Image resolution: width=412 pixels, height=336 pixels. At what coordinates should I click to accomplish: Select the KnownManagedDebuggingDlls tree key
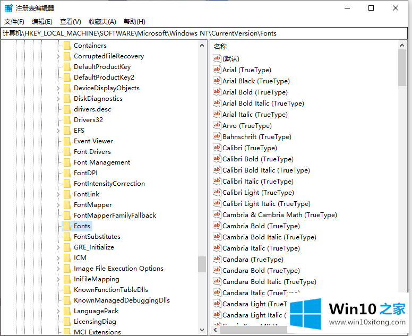coord(122,300)
